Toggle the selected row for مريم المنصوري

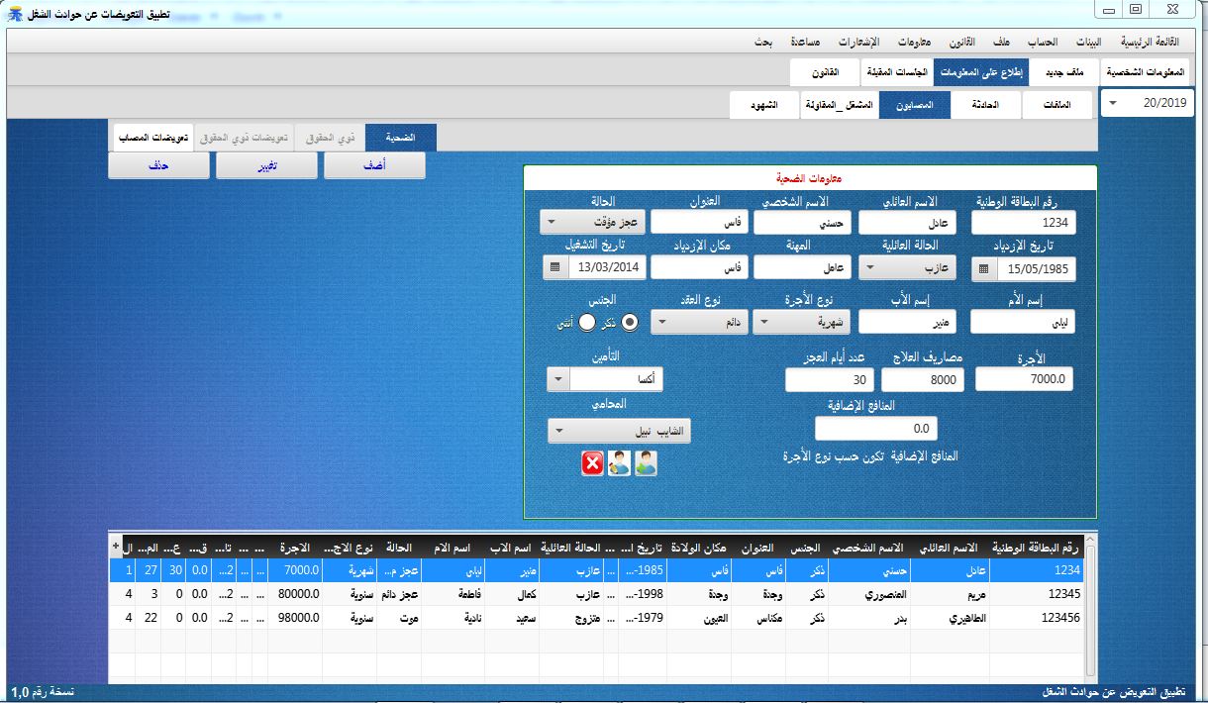click(x=594, y=595)
